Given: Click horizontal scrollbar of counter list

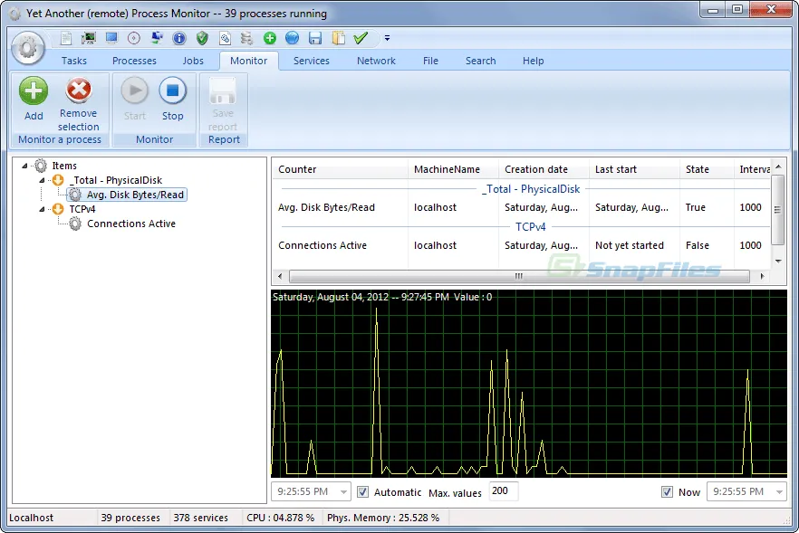Looking at the screenshot, I should click(519, 276).
